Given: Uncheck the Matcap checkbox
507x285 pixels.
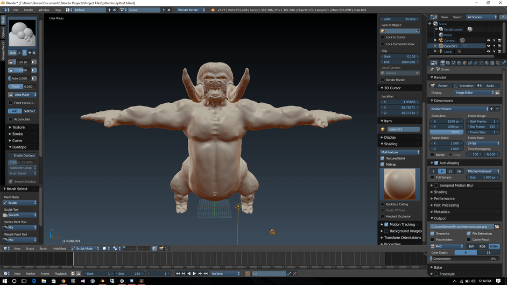Looking at the screenshot, I should tap(383, 165).
